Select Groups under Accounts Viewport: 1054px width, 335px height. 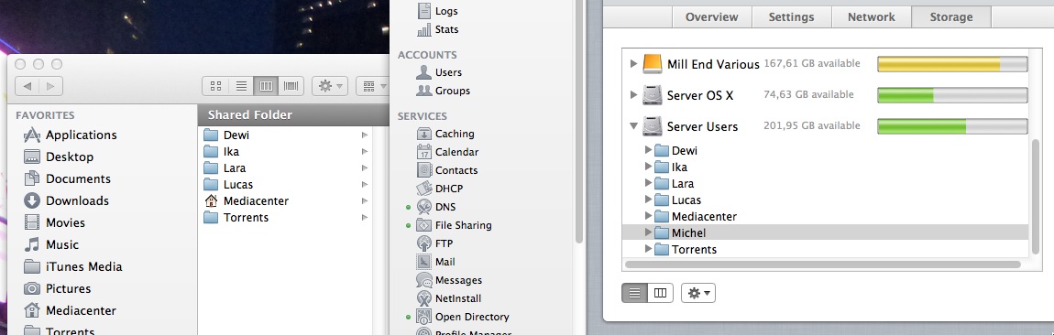pyautogui.click(x=443, y=91)
